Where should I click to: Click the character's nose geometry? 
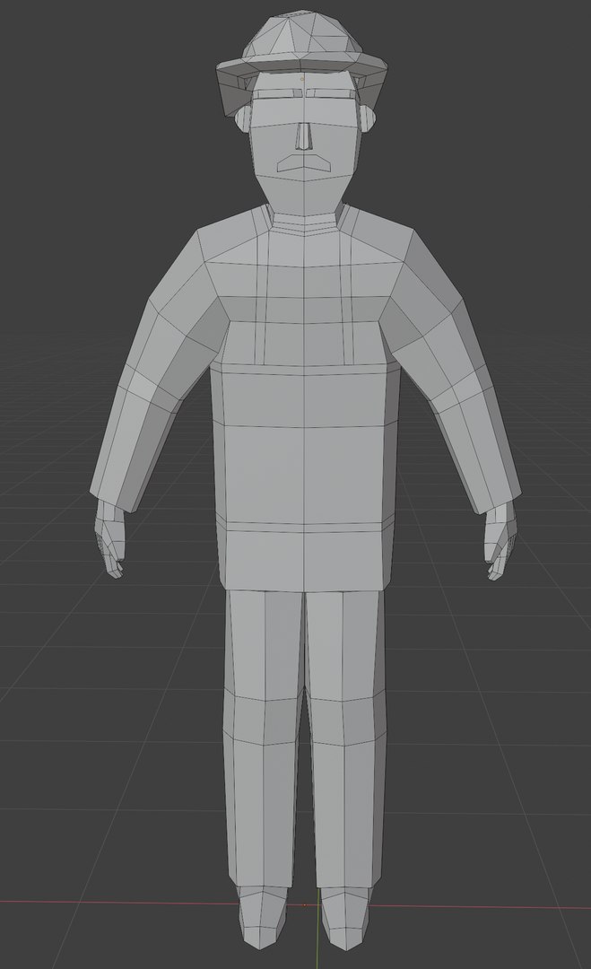[x=303, y=135]
